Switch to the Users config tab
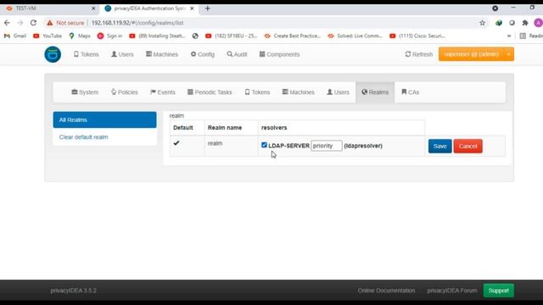543x305 pixels. point(338,92)
